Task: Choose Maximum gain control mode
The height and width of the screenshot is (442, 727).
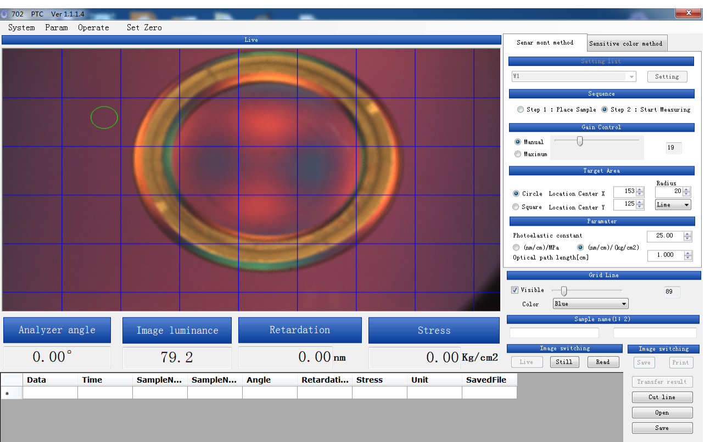Action: tap(518, 154)
